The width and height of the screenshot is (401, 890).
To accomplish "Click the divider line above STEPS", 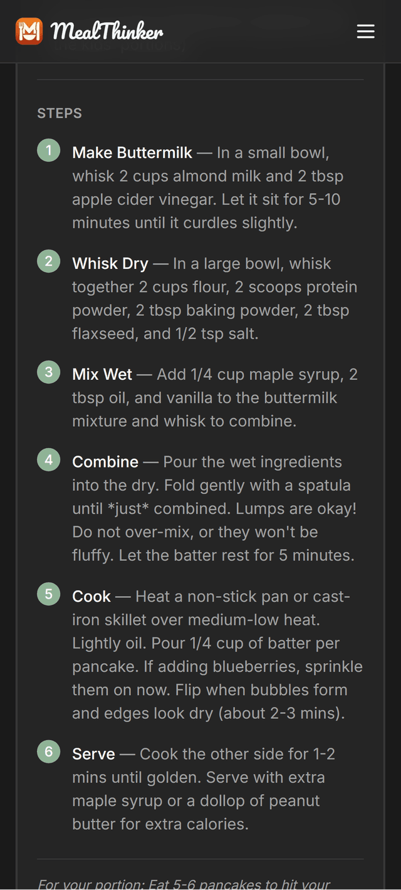I will tap(200, 79).
